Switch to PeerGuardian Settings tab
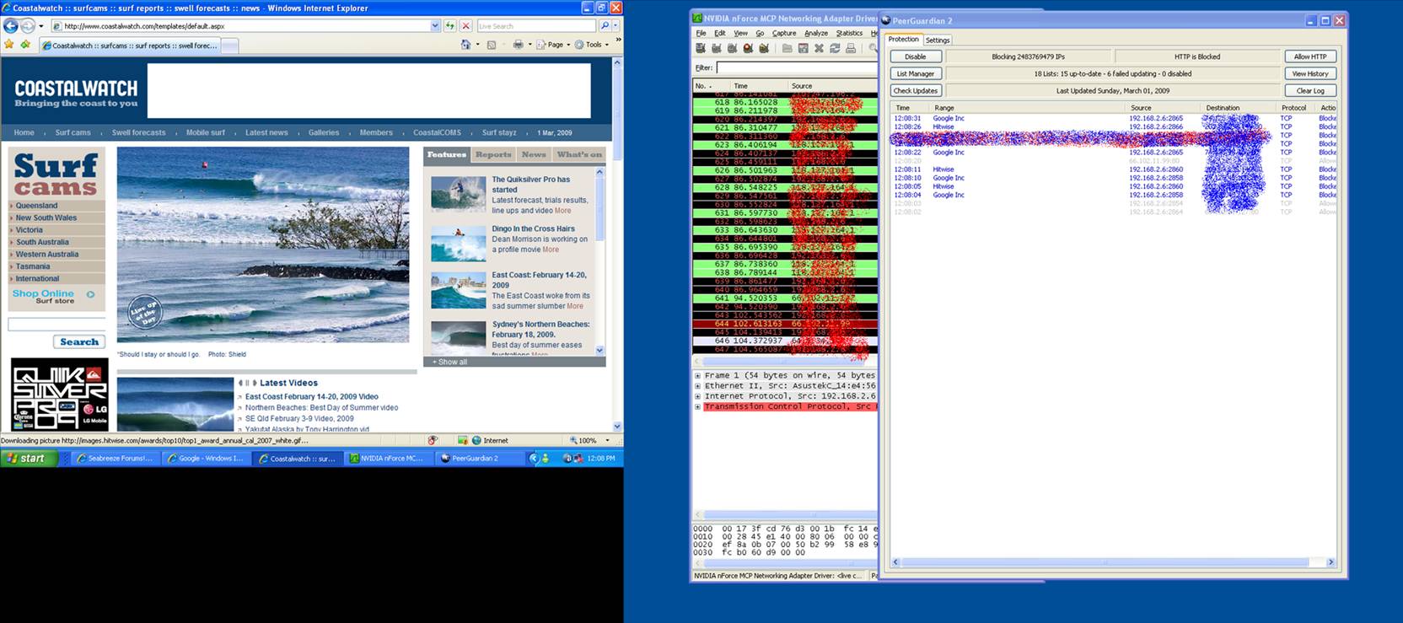This screenshot has height=623, width=1403. coord(937,40)
